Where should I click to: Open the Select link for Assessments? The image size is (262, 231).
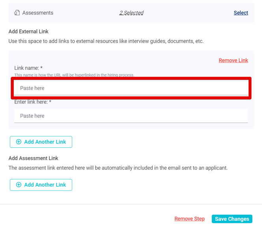[x=241, y=13]
